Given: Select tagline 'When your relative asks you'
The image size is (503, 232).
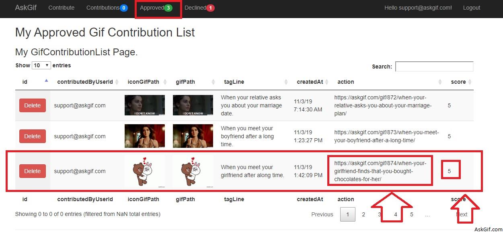Looking at the screenshot, I should [251, 105].
